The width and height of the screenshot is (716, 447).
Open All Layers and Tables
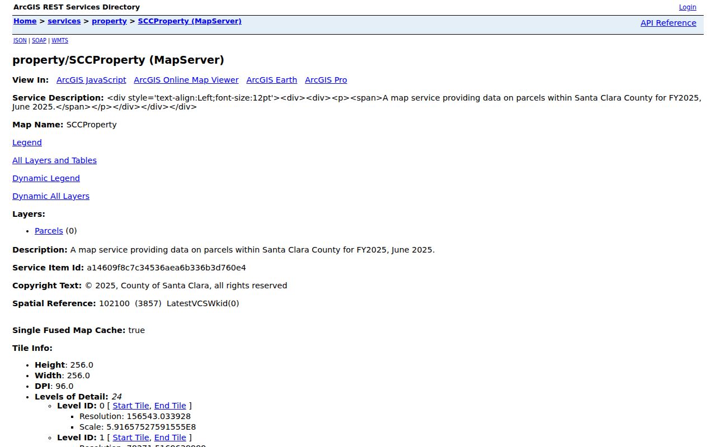click(x=54, y=160)
